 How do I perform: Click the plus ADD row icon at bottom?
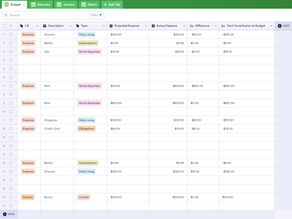(5, 214)
